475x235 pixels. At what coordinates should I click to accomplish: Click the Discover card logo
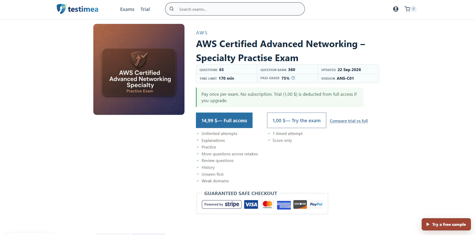pos(300,204)
